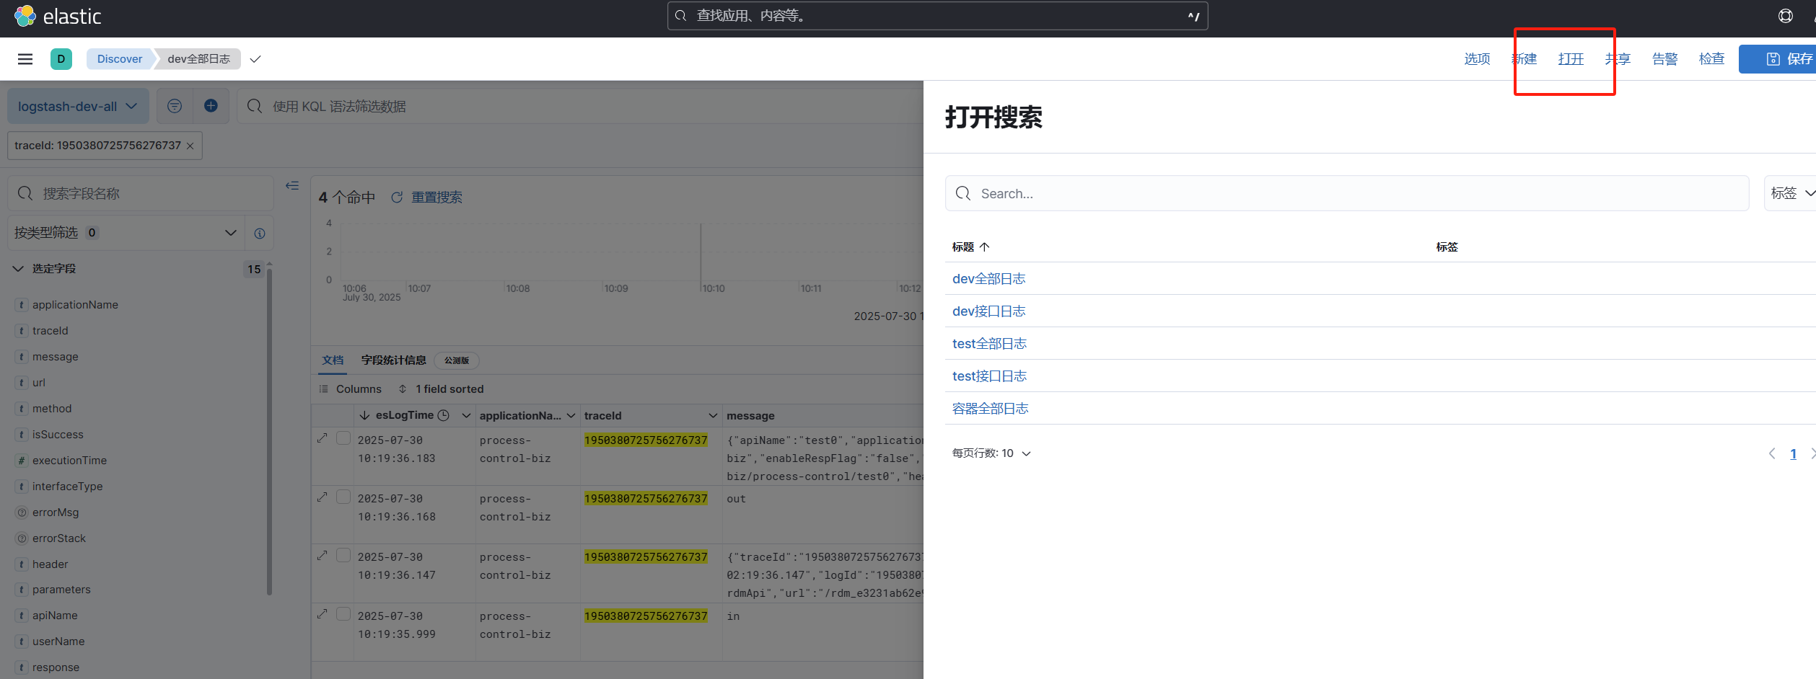Select checkbox for the 10:19:36.168 row
1816x679 pixels.
pyautogui.click(x=343, y=497)
